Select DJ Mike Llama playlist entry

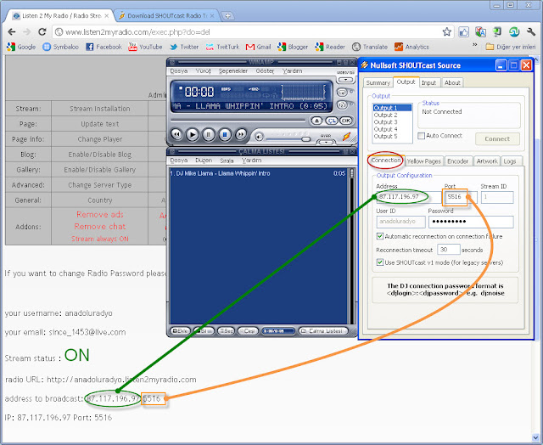click(x=258, y=173)
